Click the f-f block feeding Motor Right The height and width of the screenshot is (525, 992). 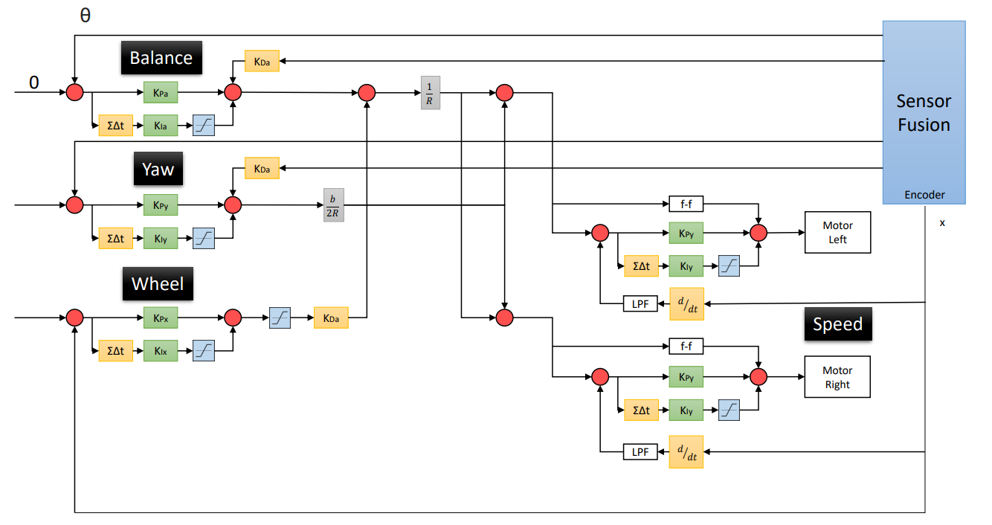point(686,346)
